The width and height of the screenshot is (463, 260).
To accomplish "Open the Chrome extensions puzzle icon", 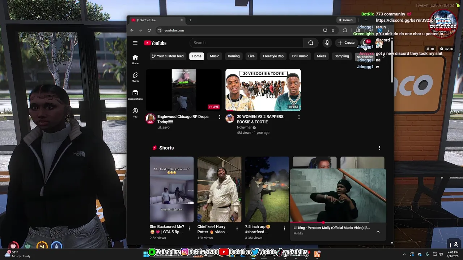I will pos(345,30).
